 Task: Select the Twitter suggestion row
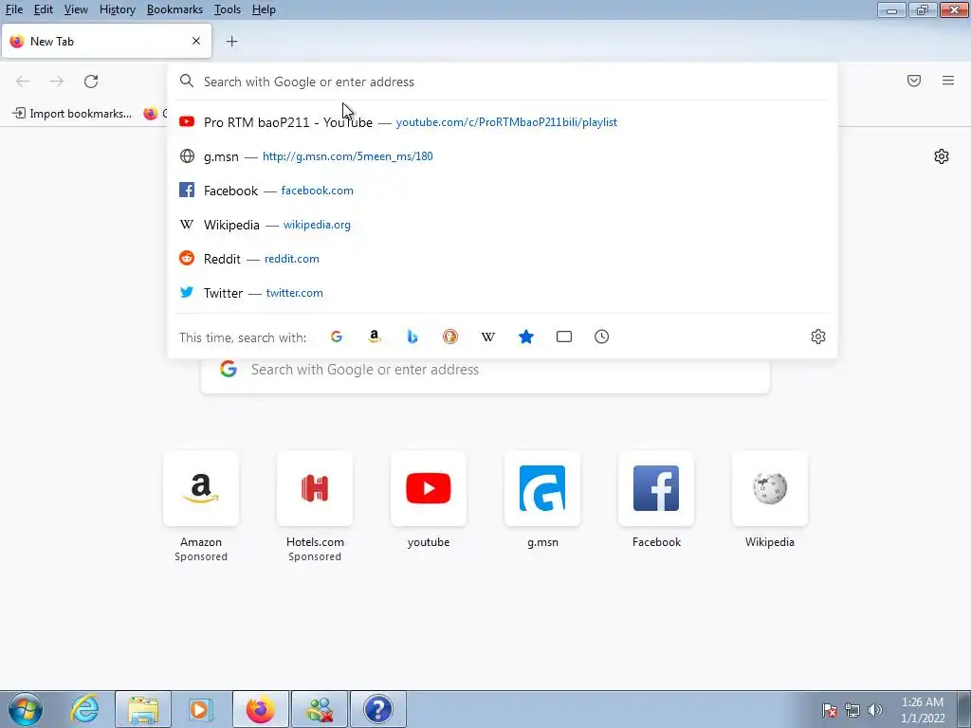pyautogui.click(x=503, y=293)
